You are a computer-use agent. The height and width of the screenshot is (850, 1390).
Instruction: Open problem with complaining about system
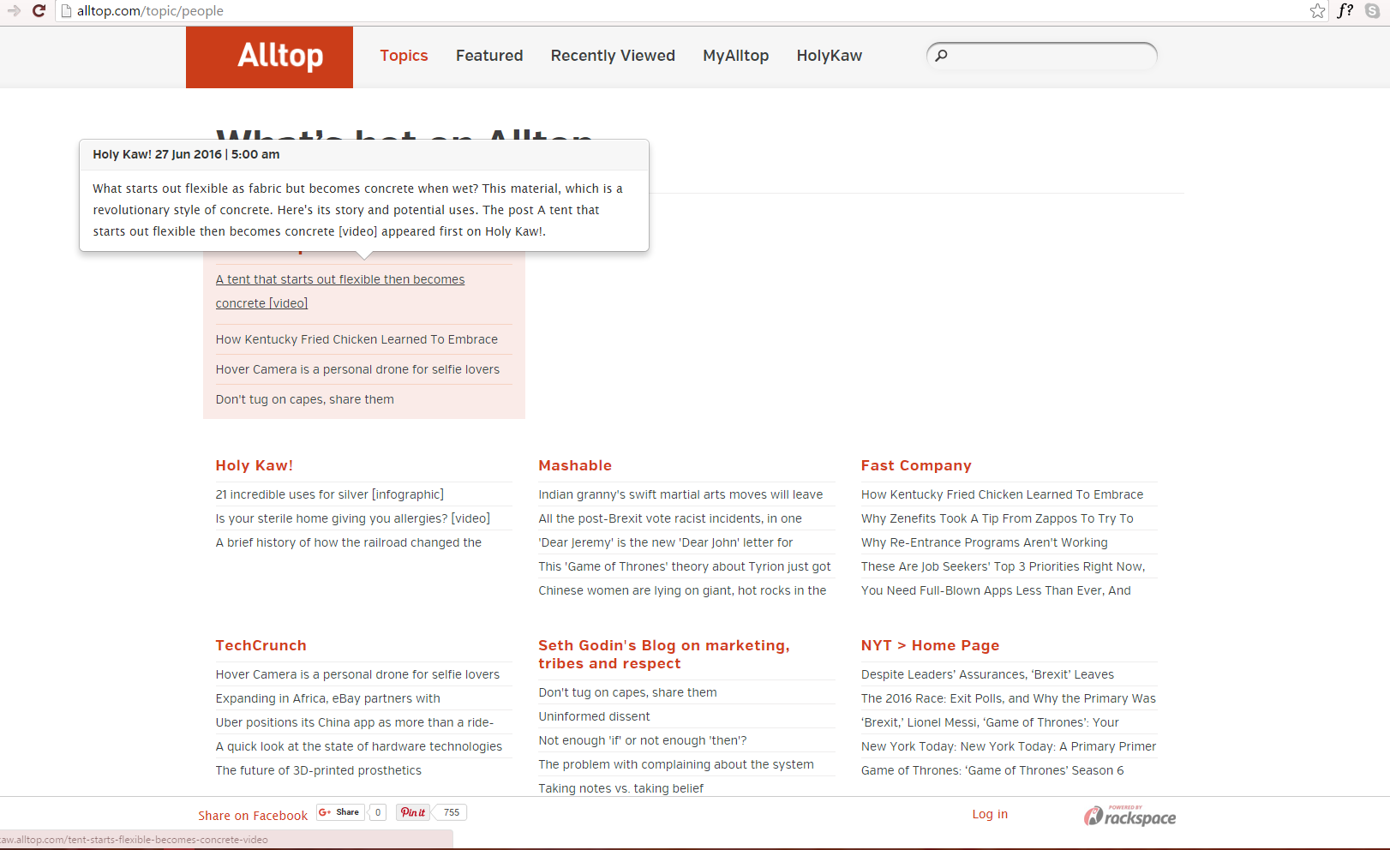tap(676, 764)
